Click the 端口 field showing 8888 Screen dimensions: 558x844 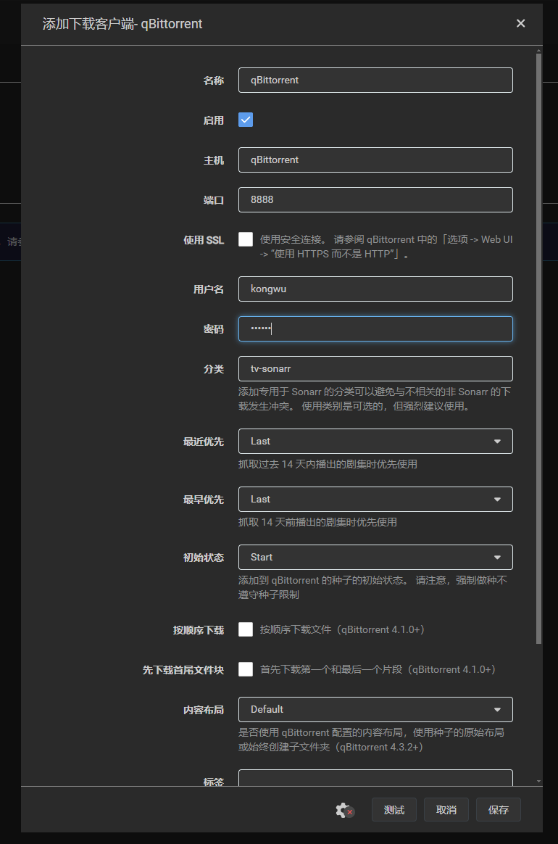(x=375, y=199)
